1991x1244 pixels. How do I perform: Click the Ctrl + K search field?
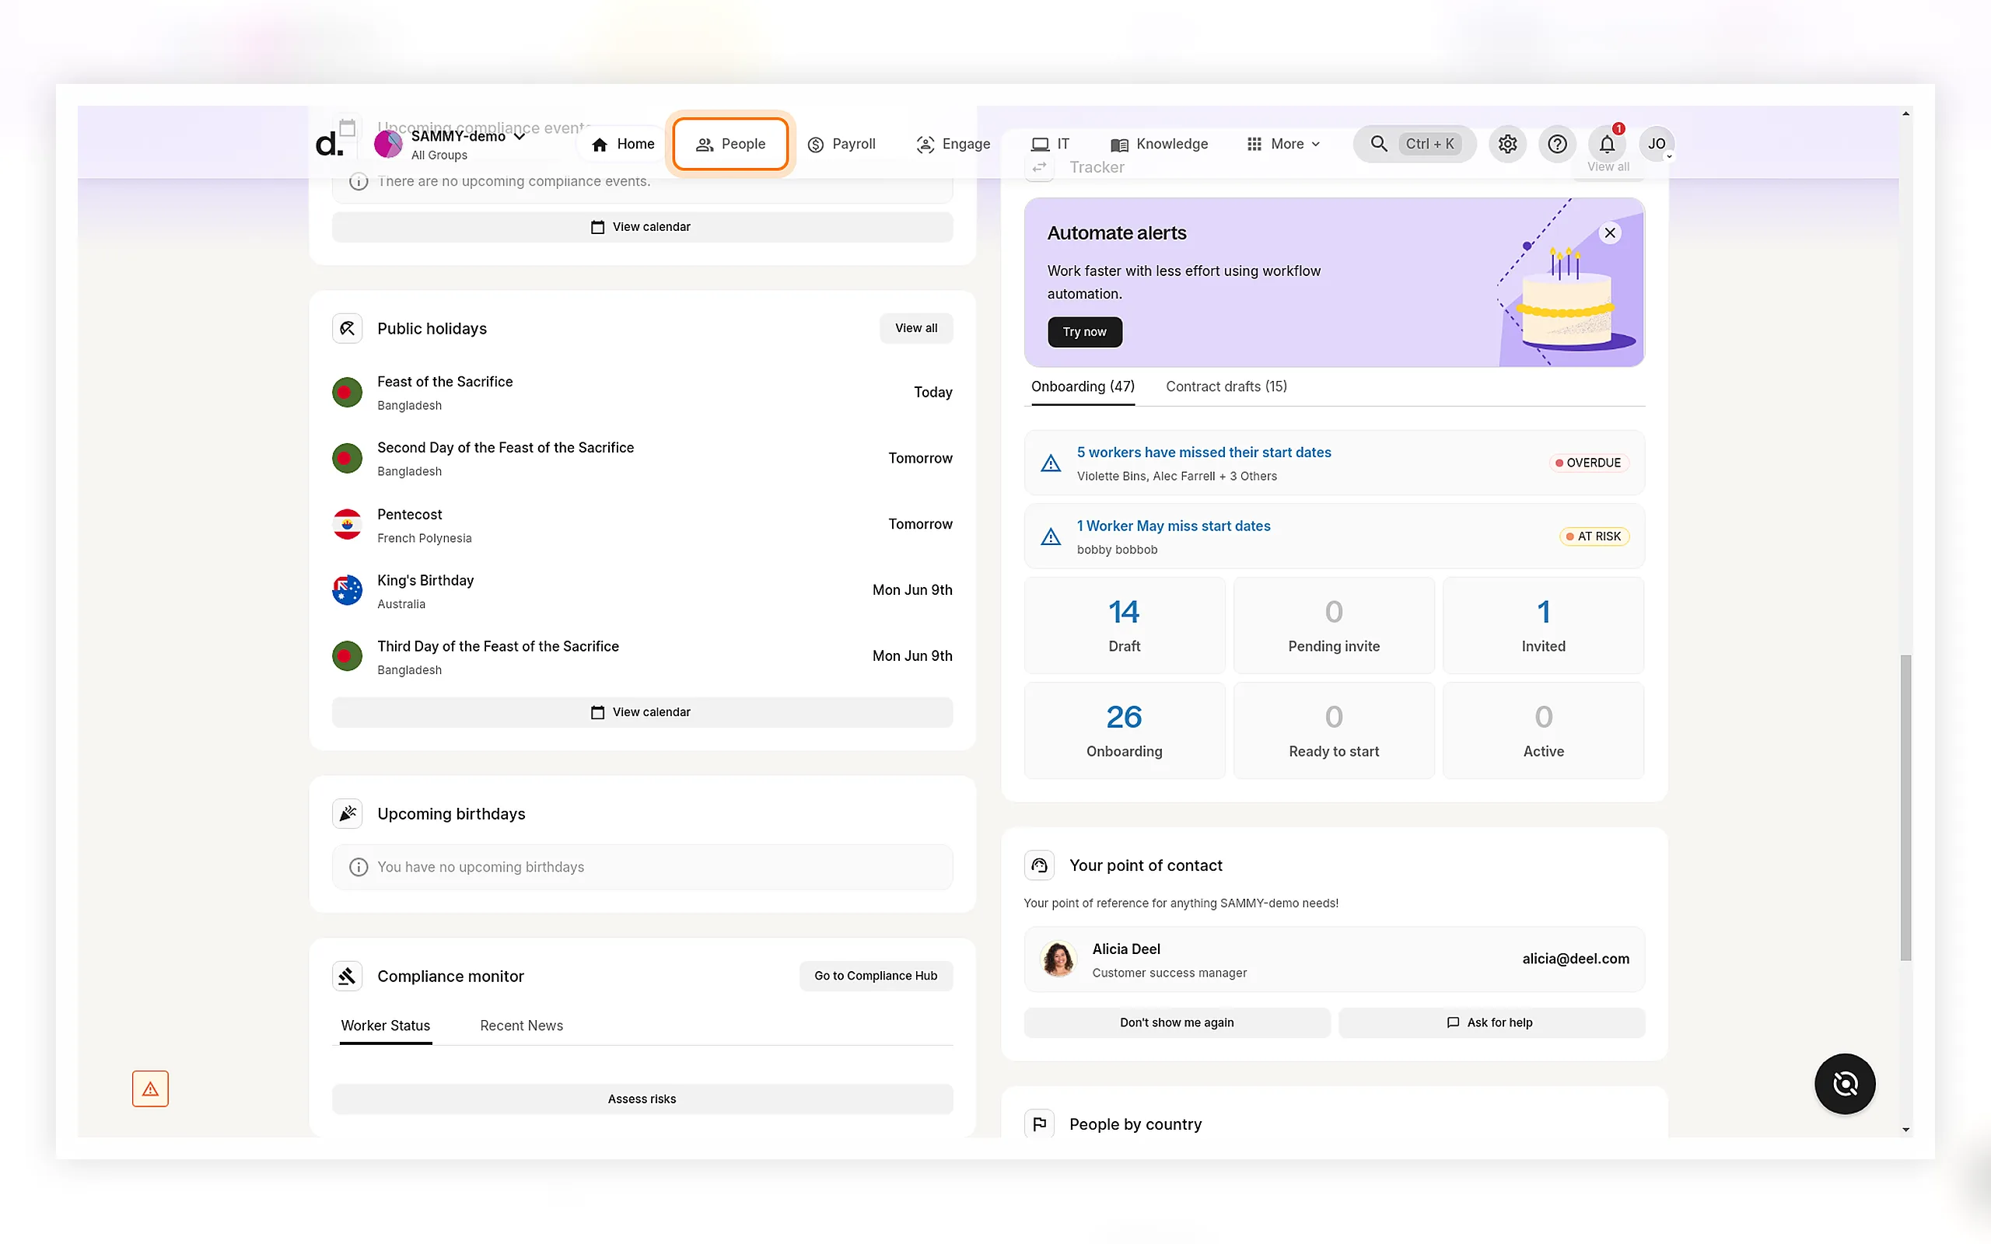[1414, 144]
